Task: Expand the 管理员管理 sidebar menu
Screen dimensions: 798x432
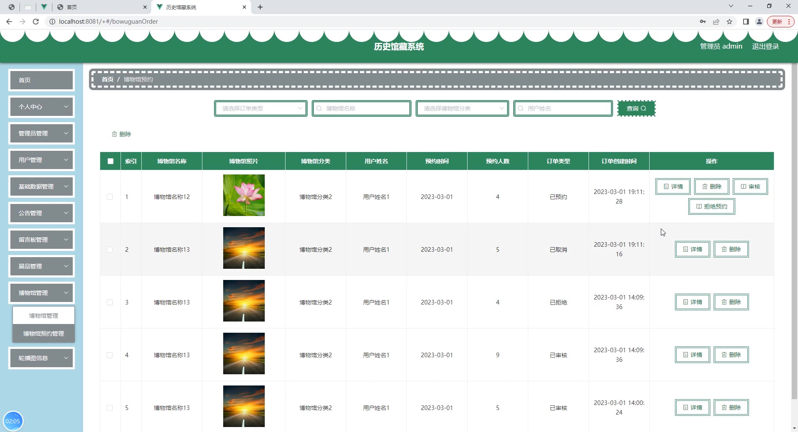Action: tap(42, 133)
